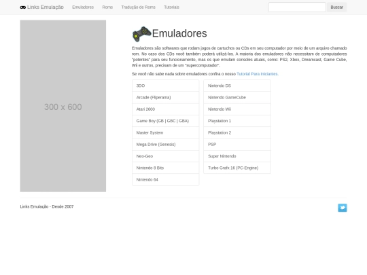The height and width of the screenshot is (275, 367).
Task: Open Nintendo Wii emulators
Action: point(237,109)
